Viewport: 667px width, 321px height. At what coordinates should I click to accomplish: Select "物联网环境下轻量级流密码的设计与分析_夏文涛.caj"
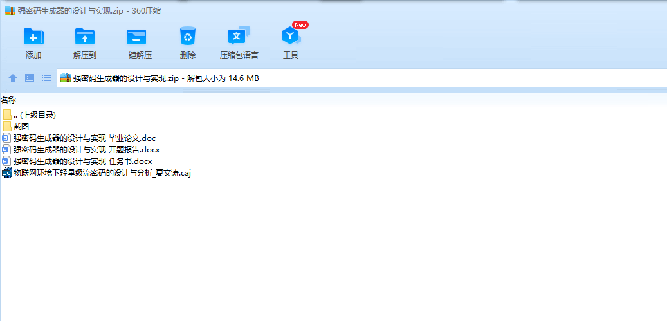pos(102,172)
